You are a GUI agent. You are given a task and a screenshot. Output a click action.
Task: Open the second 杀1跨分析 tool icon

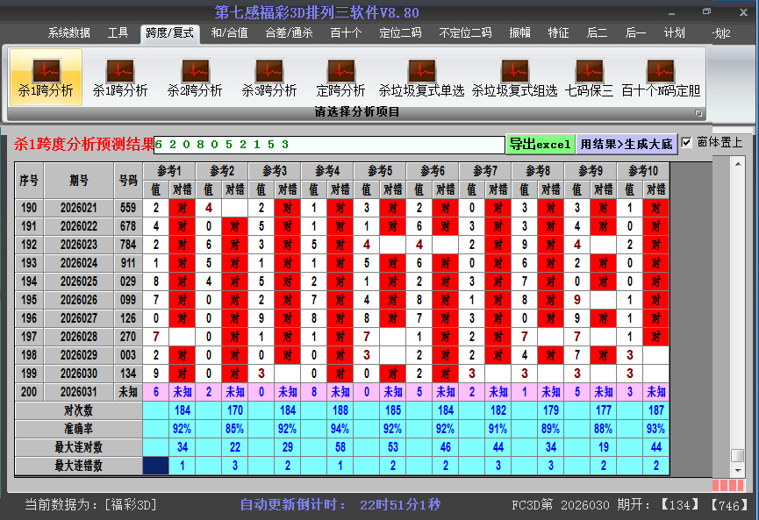click(118, 76)
